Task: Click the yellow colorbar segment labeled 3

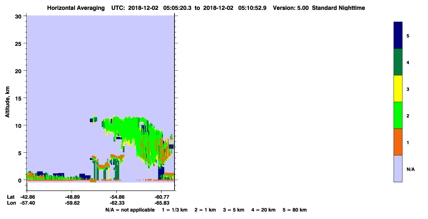Action: click(398, 89)
